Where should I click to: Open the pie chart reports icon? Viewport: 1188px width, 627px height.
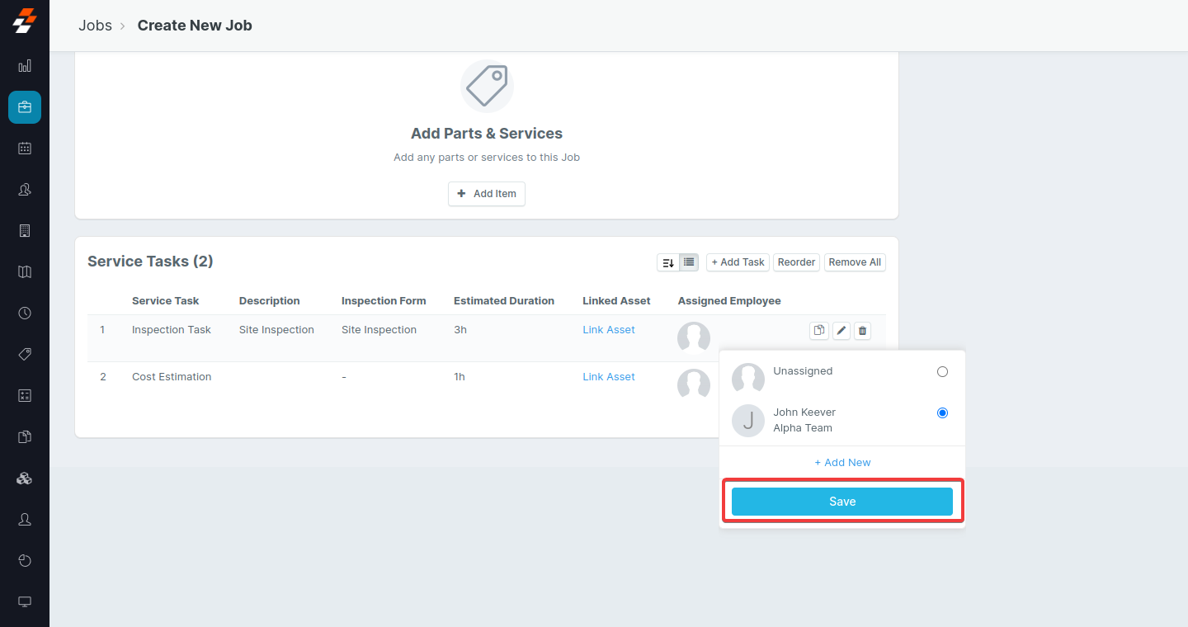(25, 561)
